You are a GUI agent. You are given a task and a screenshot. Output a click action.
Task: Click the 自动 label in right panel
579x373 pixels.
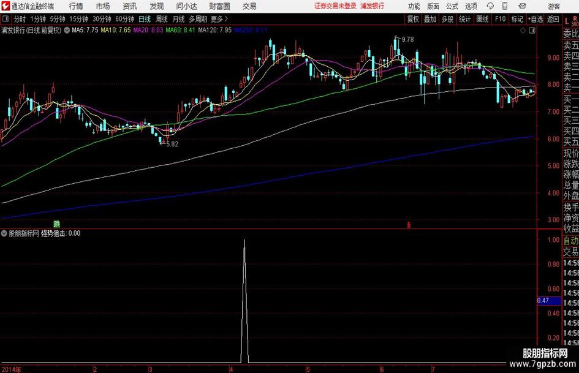click(x=571, y=241)
